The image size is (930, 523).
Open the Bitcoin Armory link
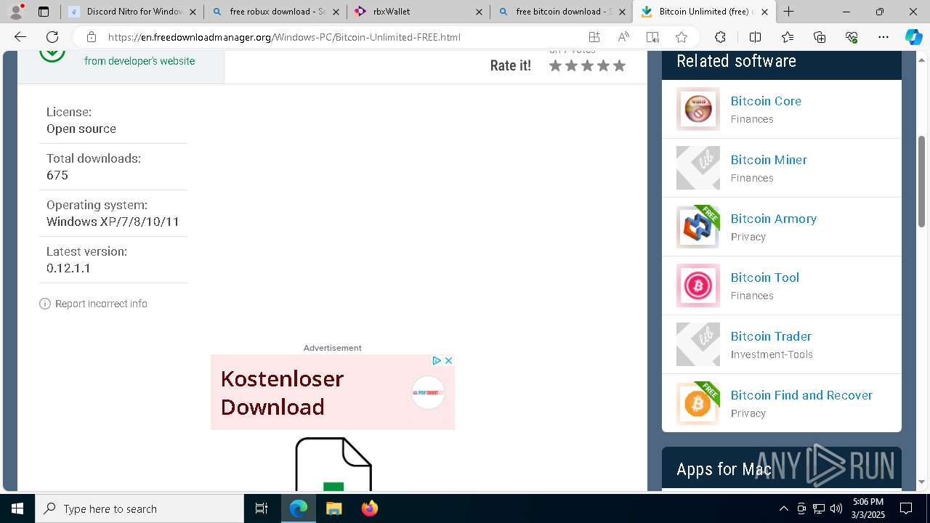pyautogui.click(x=774, y=219)
